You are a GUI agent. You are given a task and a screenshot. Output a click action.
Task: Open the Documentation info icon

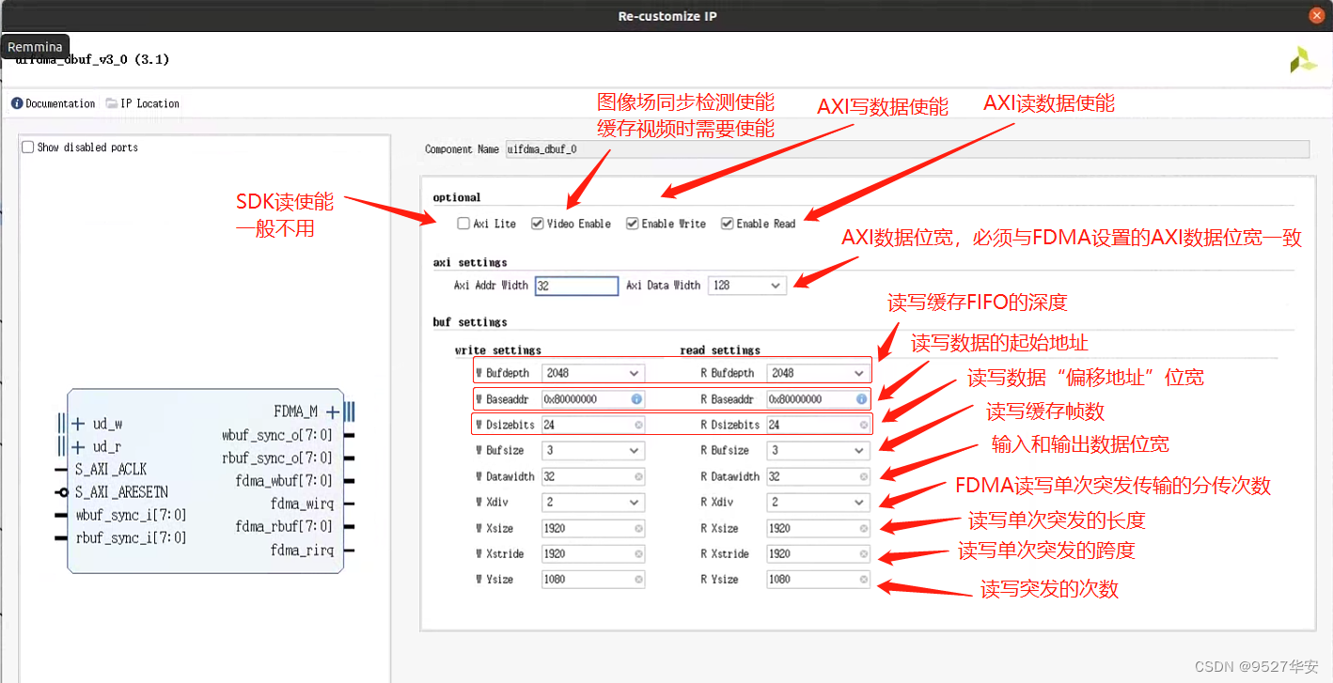(x=17, y=103)
